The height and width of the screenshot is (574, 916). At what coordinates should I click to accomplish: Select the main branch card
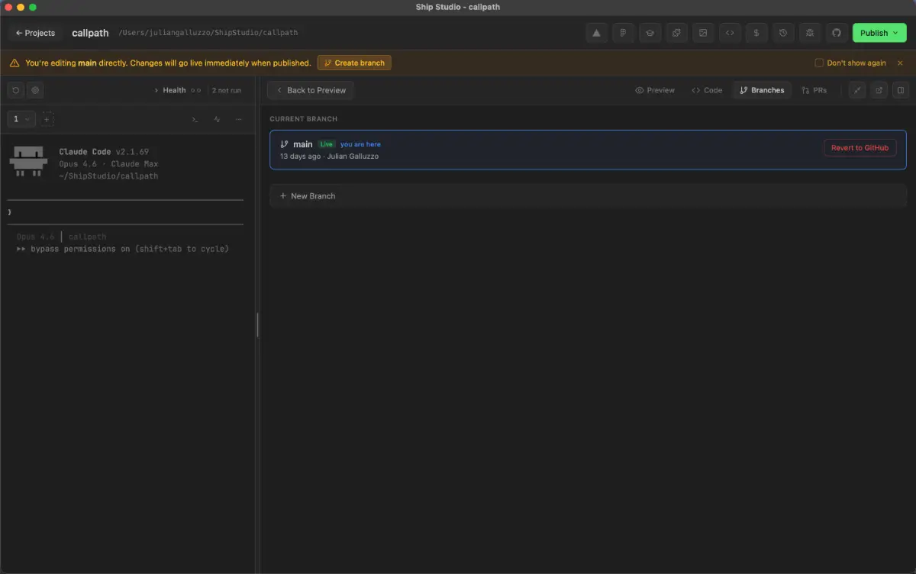coord(588,150)
